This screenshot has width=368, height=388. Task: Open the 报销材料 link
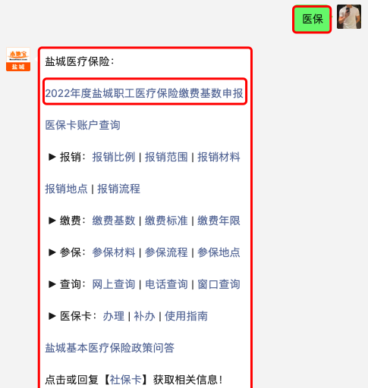(219, 157)
